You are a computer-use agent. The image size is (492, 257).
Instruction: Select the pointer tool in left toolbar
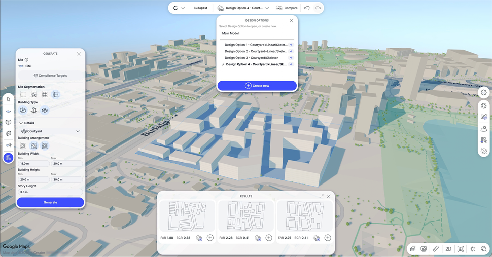(9, 99)
